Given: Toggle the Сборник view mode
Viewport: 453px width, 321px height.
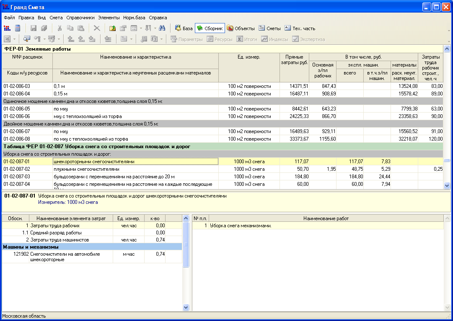Looking at the screenshot, I should [210, 28].
